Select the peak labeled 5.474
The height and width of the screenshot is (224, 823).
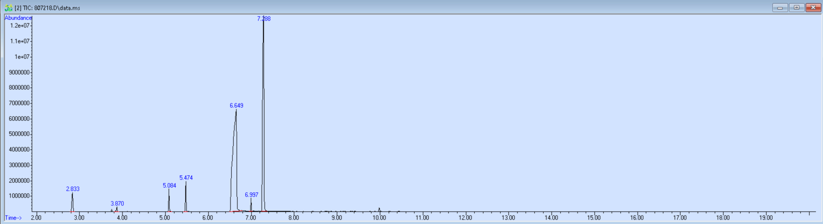186,178
